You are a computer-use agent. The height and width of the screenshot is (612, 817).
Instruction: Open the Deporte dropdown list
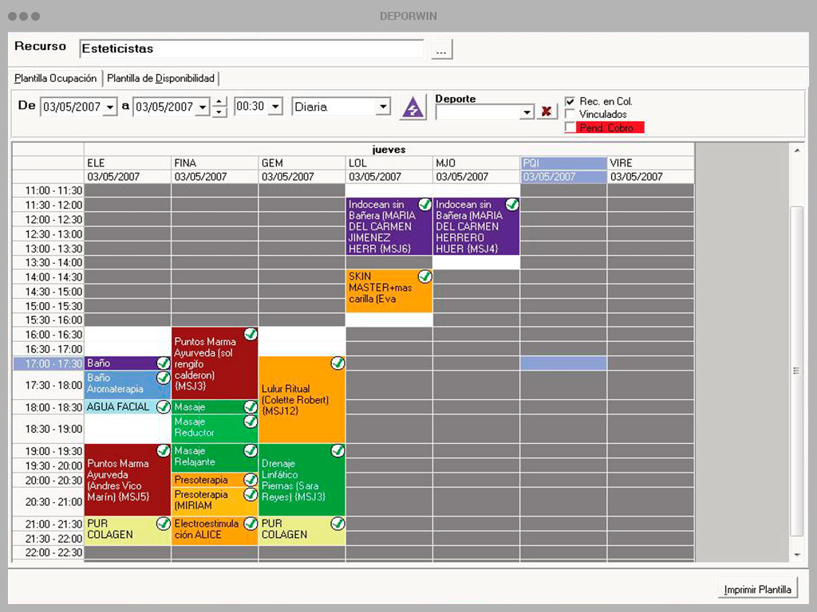[527, 112]
